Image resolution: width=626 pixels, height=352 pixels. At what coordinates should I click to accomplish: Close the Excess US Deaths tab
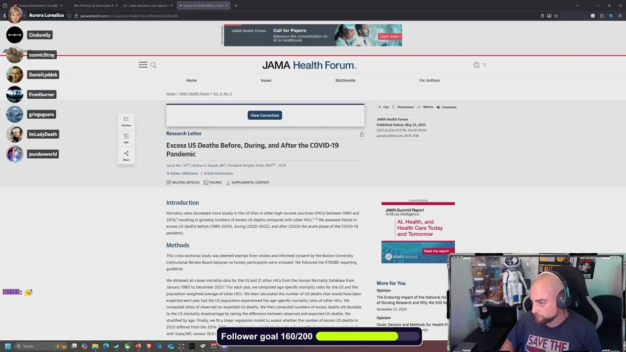226,5
